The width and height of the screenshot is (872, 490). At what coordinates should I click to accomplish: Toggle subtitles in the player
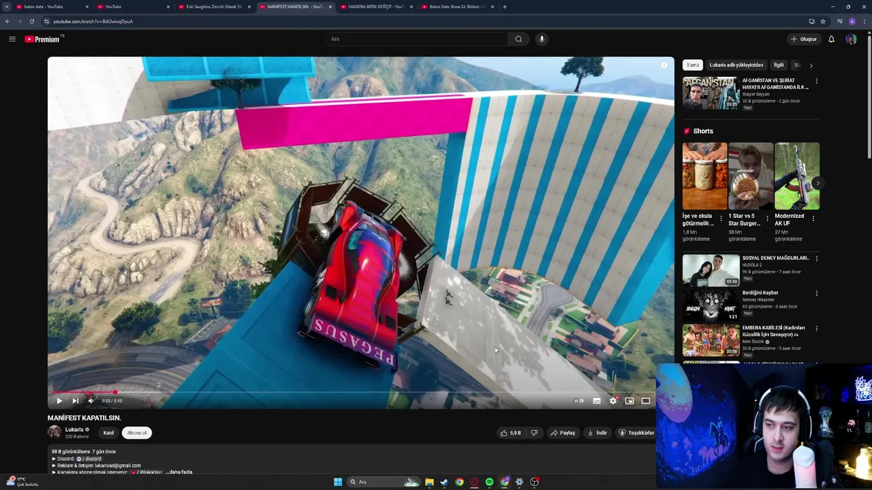click(x=597, y=401)
